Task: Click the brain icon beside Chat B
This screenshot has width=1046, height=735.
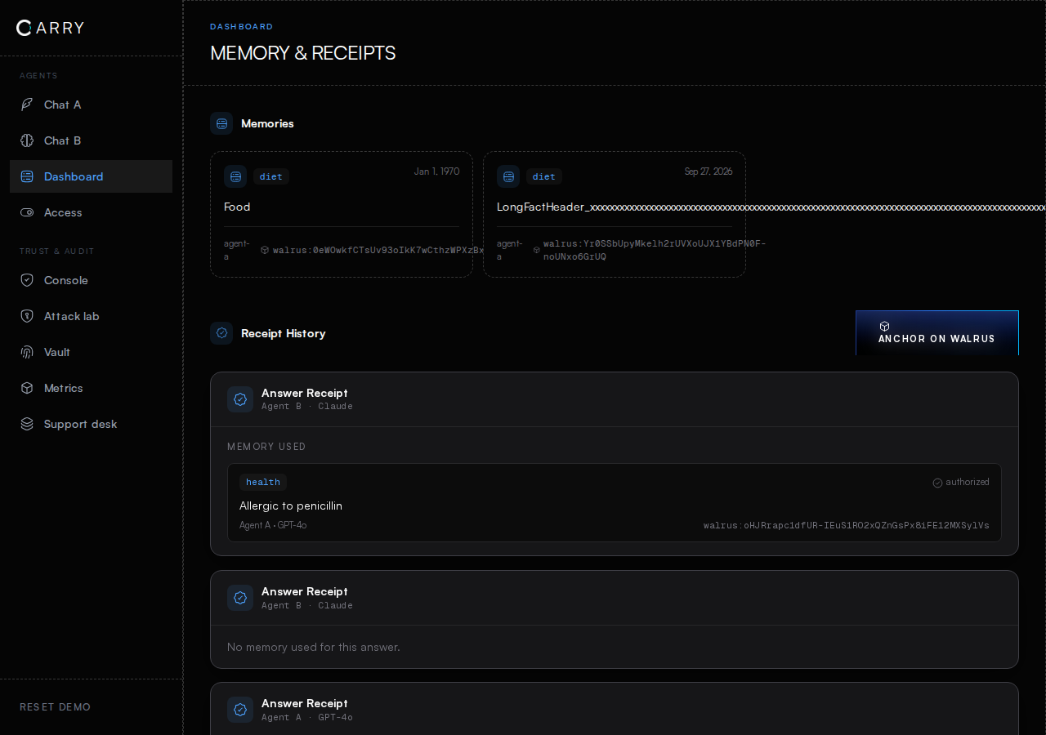Action: pos(27,140)
